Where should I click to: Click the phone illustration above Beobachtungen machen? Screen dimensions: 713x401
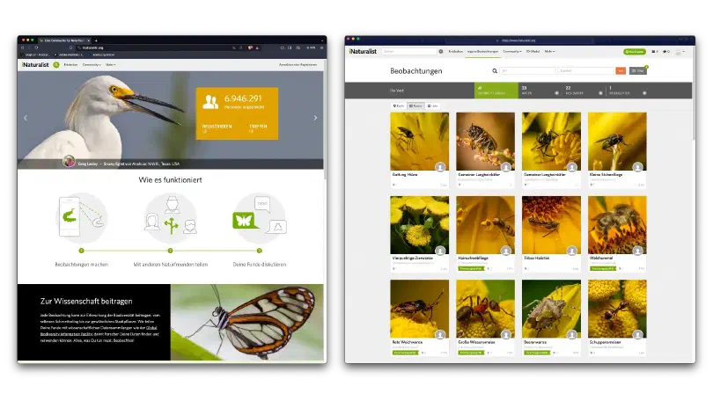click(82, 218)
